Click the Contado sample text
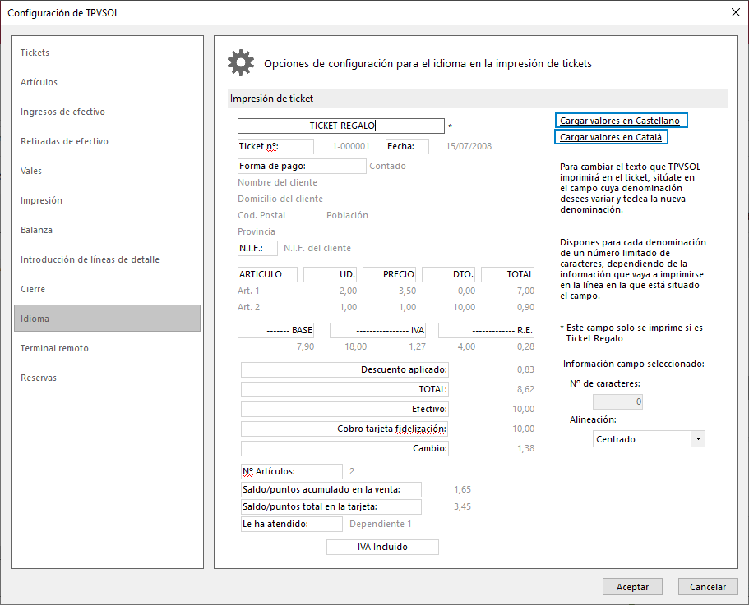The width and height of the screenshot is (749, 605). (x=387, y=166)
